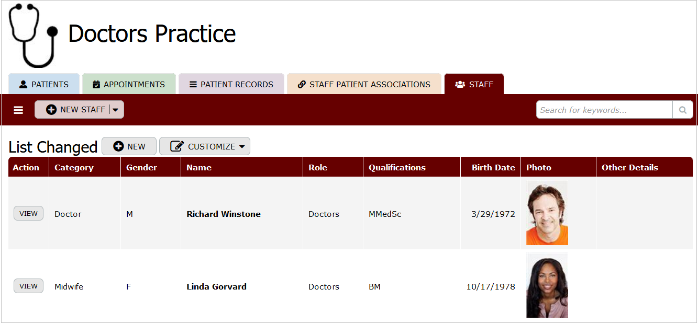Switch to the Appointments tab
The height and width of the screenshot is (324, 698).
(129, 85)
